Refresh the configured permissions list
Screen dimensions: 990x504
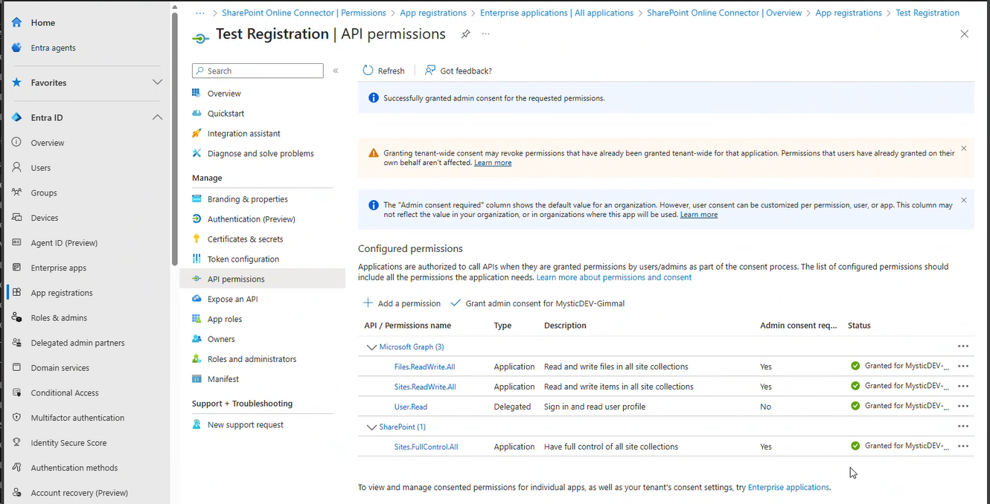(383, 70)
